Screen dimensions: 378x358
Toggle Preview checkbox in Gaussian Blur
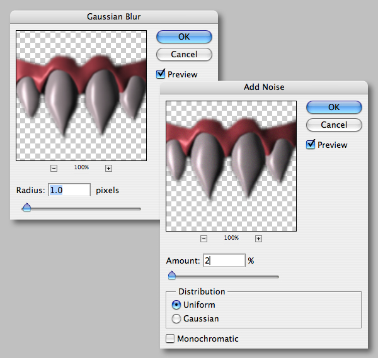[161, 74]
